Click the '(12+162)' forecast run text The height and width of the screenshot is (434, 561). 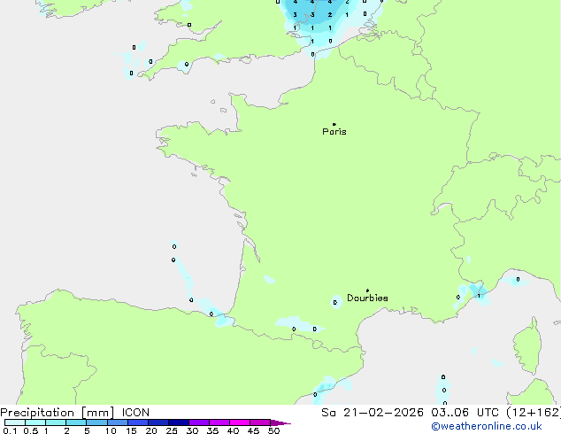tap(534, 413)
